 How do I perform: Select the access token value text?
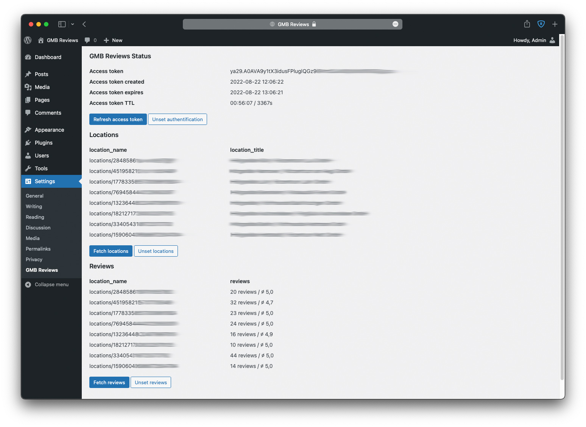click(314, 71)
